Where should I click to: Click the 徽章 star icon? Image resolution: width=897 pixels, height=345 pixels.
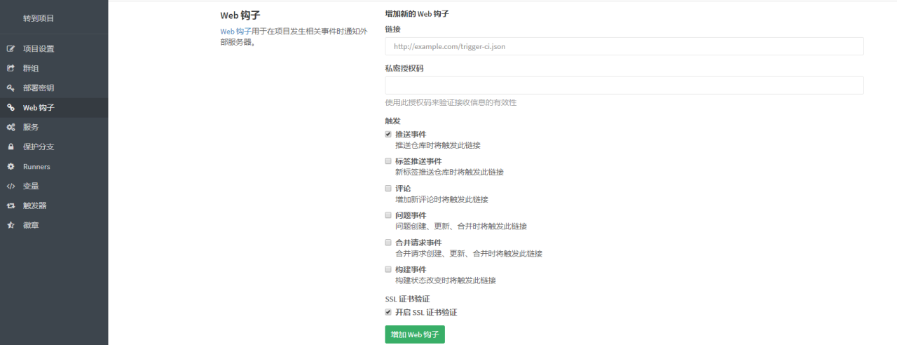click(11, 226)
